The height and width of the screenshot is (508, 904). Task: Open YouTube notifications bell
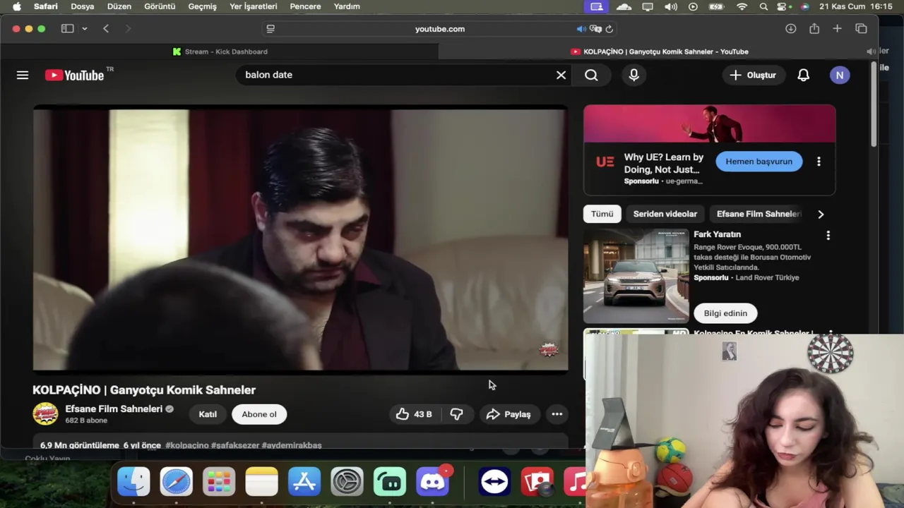[x=803, y=75]
